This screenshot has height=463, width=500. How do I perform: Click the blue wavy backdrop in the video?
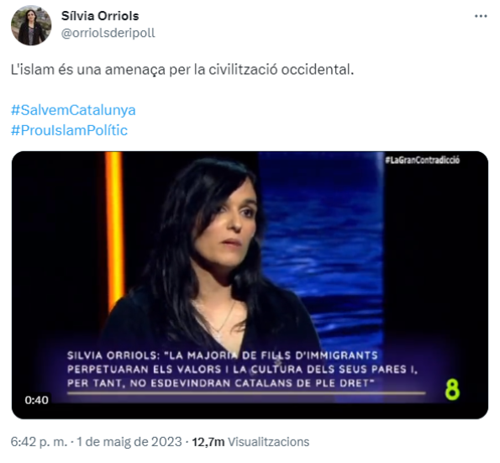pos(322,242)
